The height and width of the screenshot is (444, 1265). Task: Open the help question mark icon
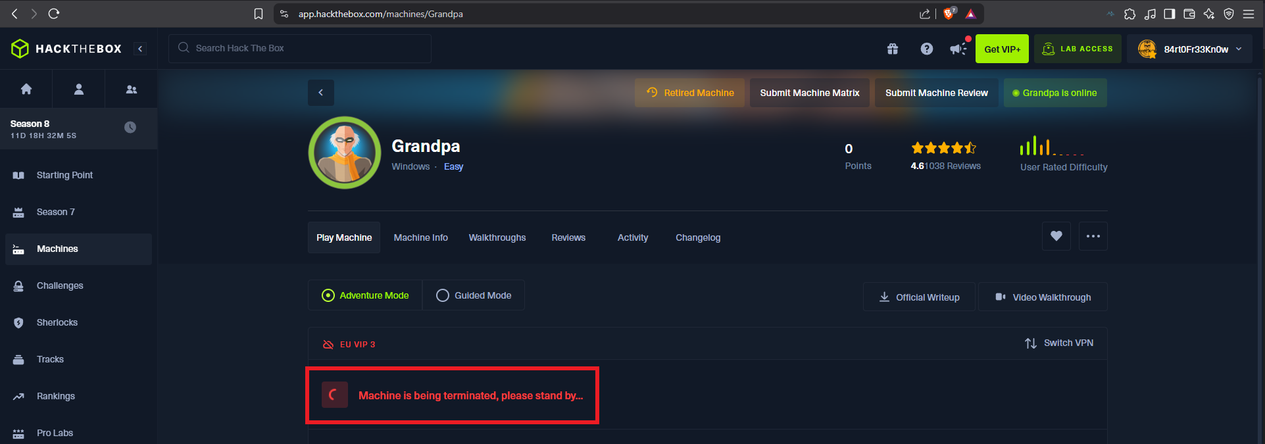[927, 49]
